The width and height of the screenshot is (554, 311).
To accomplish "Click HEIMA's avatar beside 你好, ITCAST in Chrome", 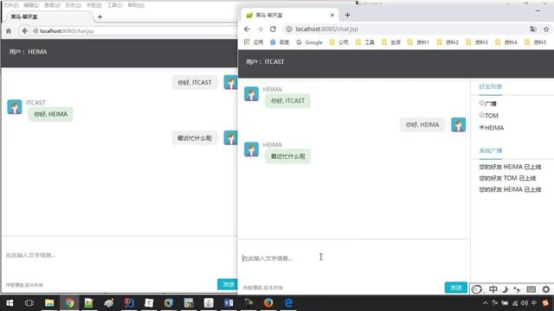I will coord(251,94).
